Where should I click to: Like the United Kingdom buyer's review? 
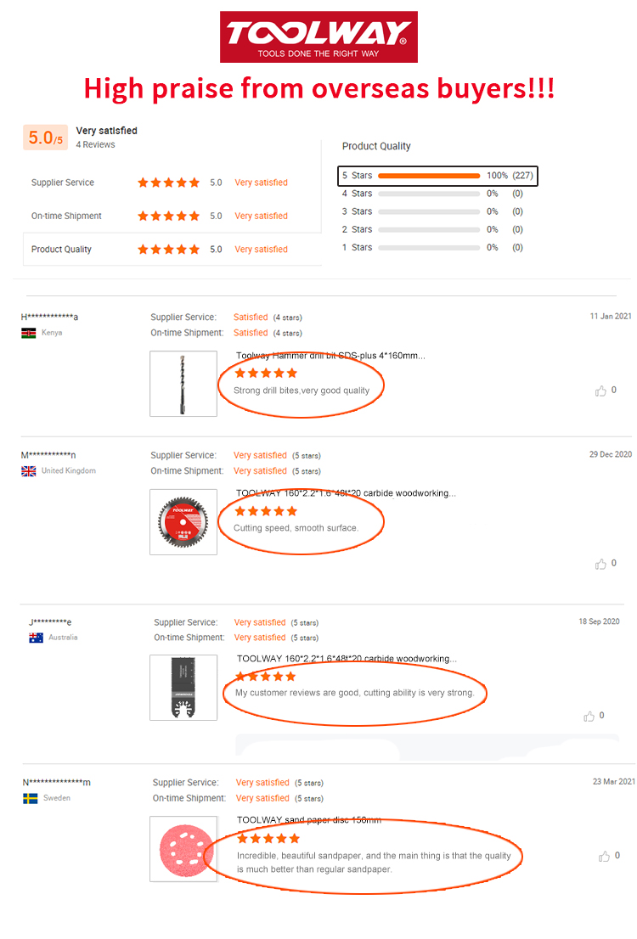coord(600,564)
